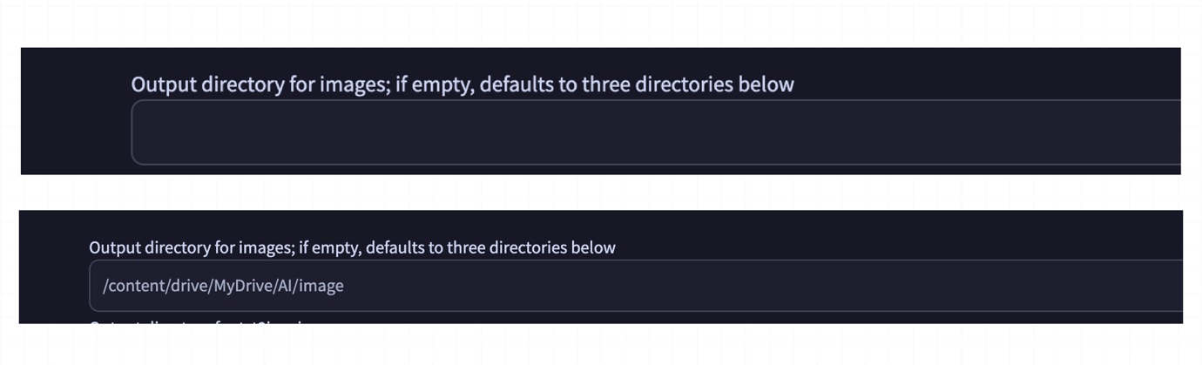This screenshot has width=1202, height=365.
Task: Click the word 'image' ending the path
Action: coord(322,286)
